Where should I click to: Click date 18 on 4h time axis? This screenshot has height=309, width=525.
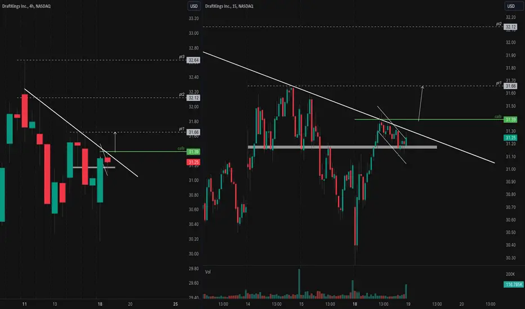tap(100, 304)
